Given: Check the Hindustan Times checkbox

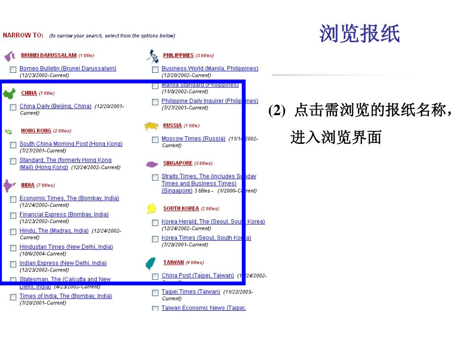Looking at the screenshot, I should (x=13, y=248).
